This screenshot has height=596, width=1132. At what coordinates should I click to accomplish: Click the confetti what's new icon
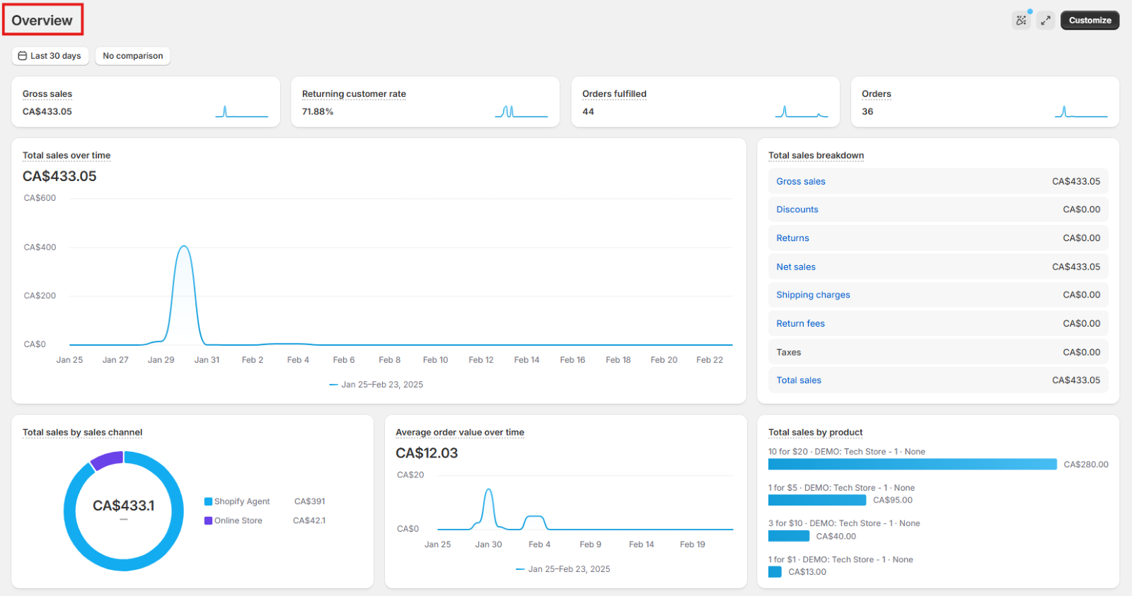pyautogui.click(x=1021, y=21)
